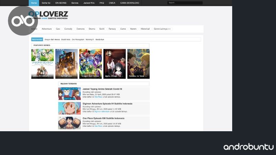
Task: Click the Search input field
Action: click(185, 3)
